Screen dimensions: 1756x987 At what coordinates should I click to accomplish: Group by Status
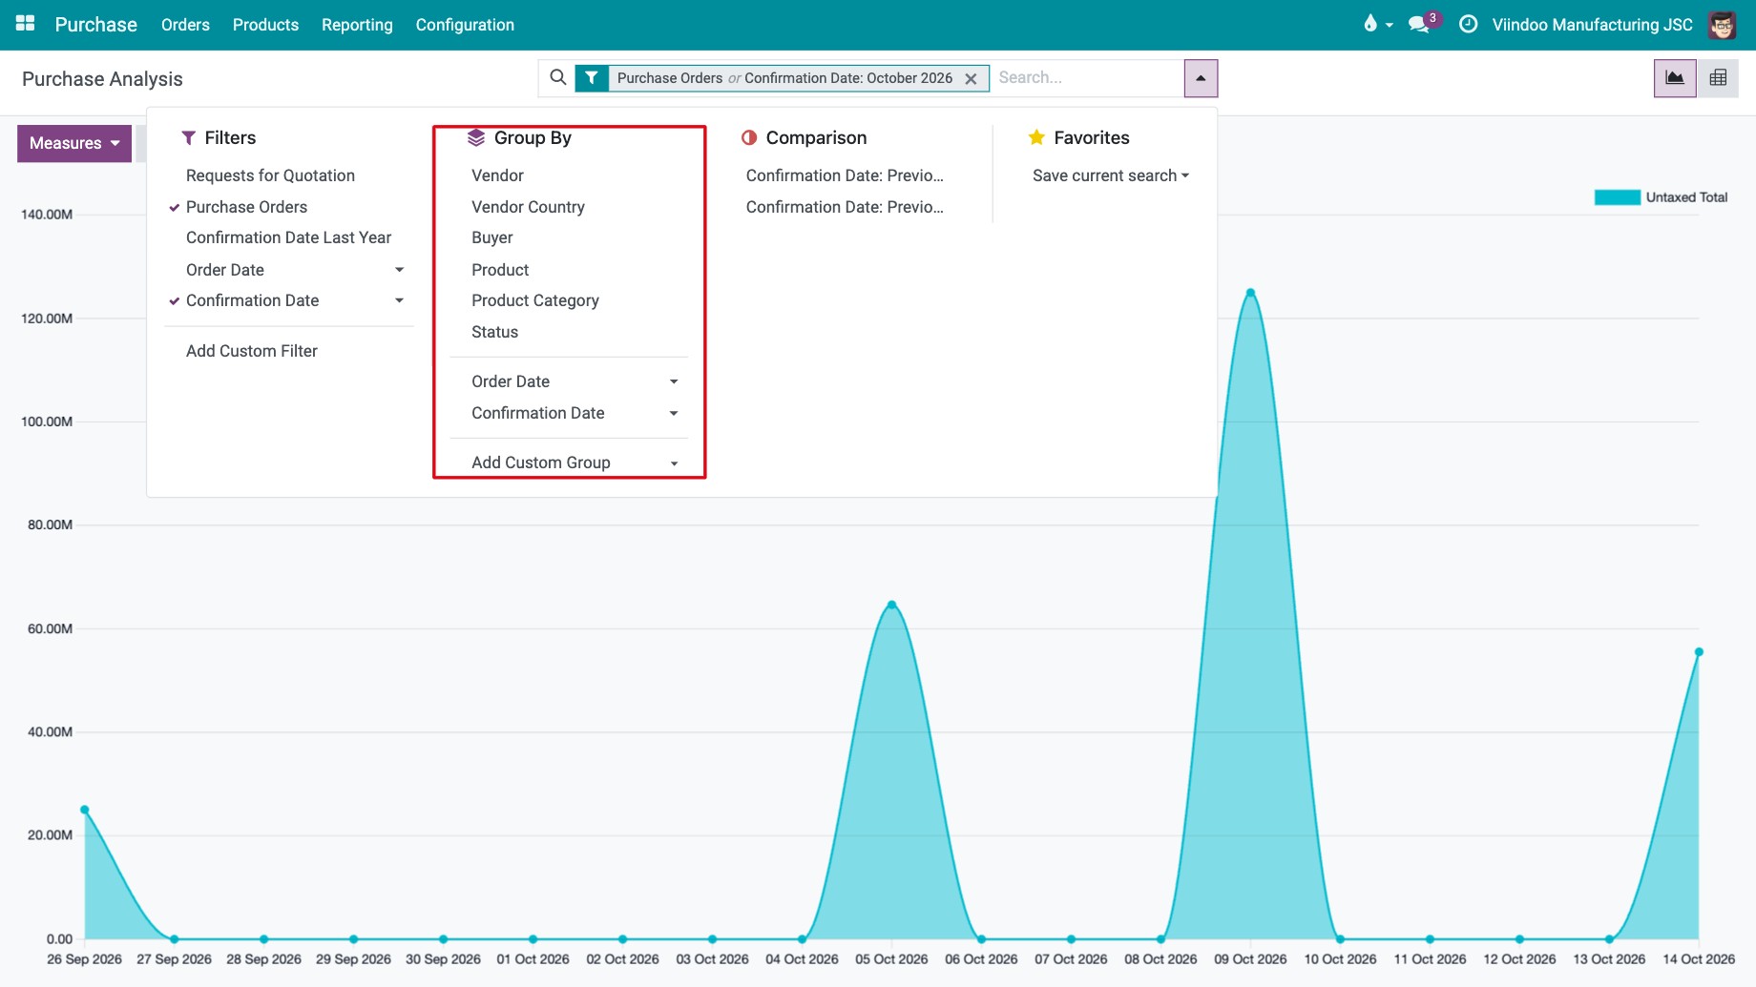pos(494,332)
